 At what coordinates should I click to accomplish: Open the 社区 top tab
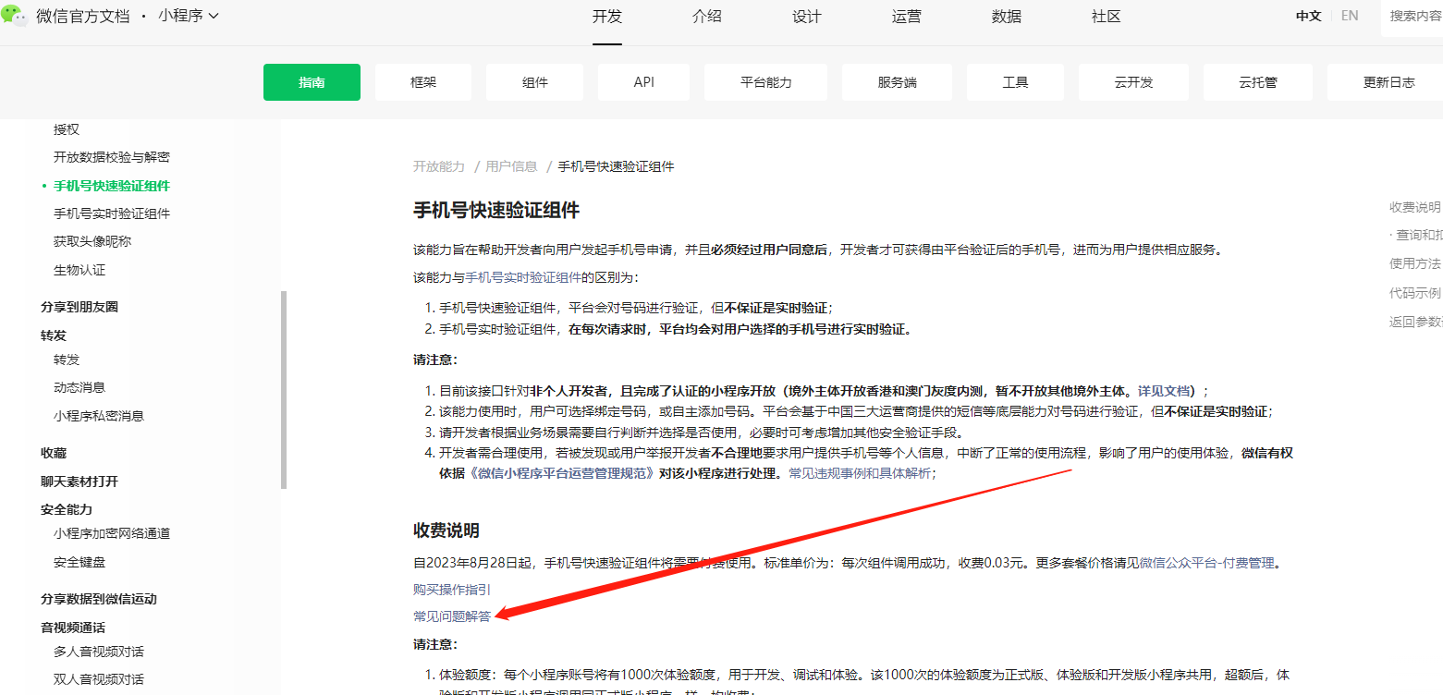click(1107, 16)
